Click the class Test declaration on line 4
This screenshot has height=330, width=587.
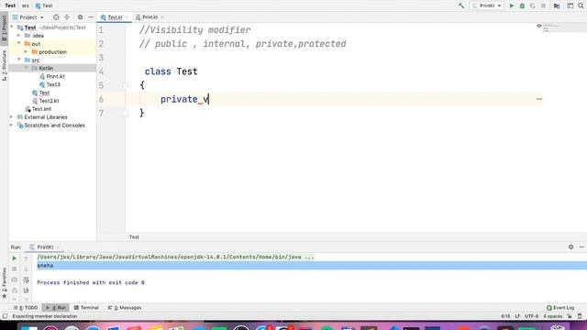(172, 71)
